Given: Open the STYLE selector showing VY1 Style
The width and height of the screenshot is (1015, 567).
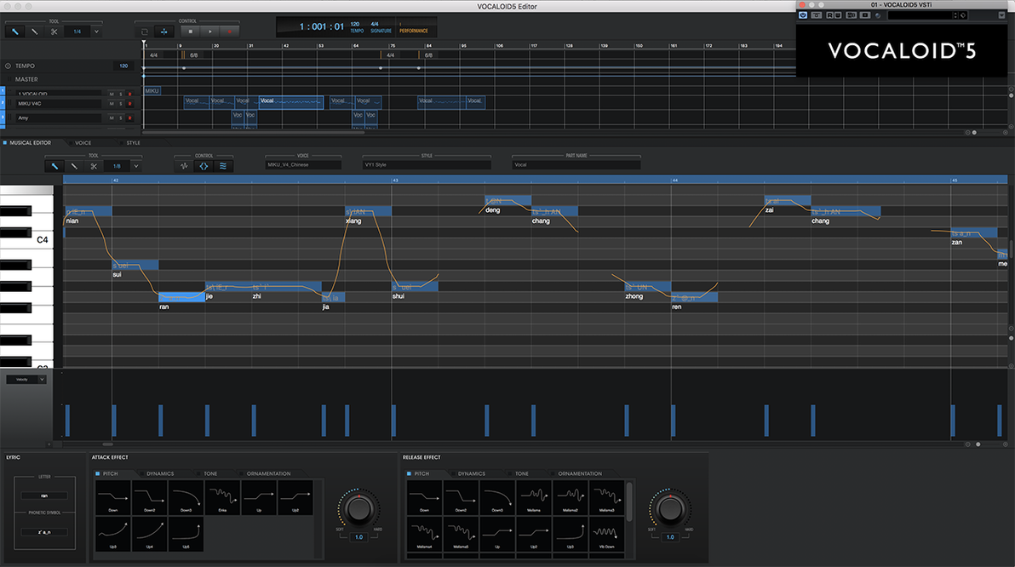Looking at the screenshot, I should 427,165.
